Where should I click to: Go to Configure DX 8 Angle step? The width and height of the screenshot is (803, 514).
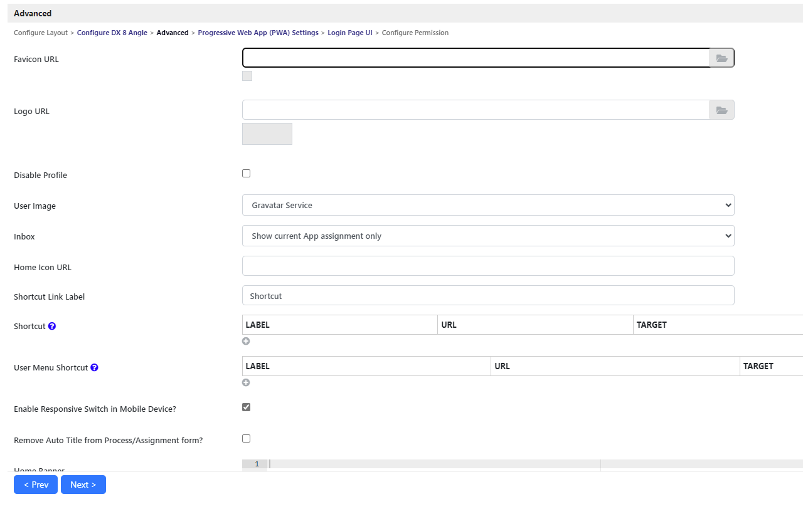pos(112,33)
